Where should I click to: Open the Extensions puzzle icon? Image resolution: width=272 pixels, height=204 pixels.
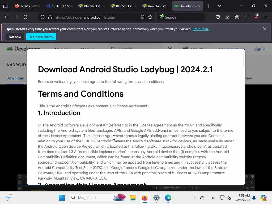click(246, 17)
